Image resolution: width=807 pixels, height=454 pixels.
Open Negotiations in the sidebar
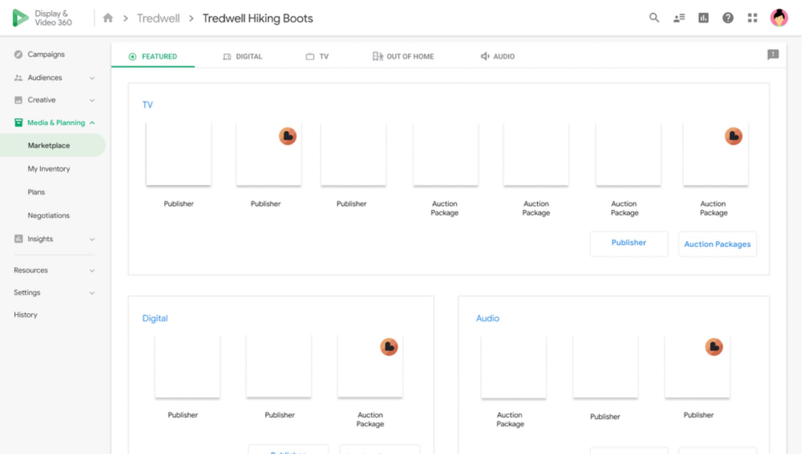[49, 215]
